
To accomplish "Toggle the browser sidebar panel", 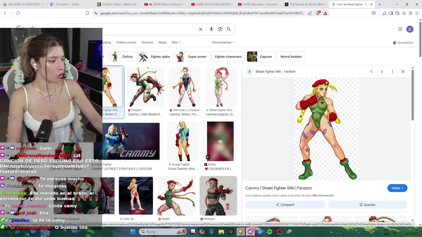I will (391, 13).
